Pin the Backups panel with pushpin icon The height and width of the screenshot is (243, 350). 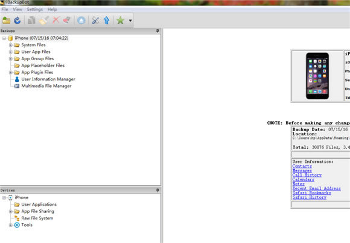click(x=157, y=31)
